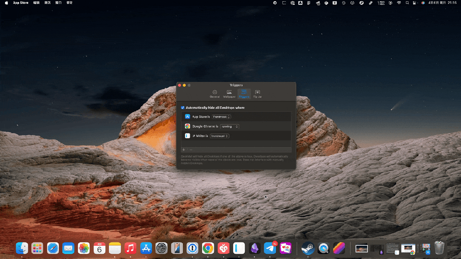Click the DeskMat description text below list
This screenshot has height=259, width=461.
point(235,160)
